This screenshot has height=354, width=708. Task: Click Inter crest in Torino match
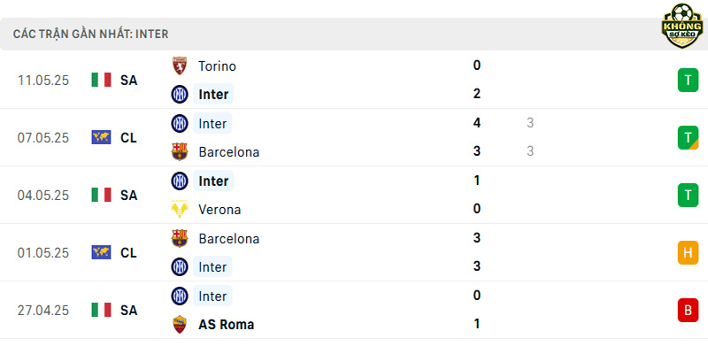pos(180,95)
